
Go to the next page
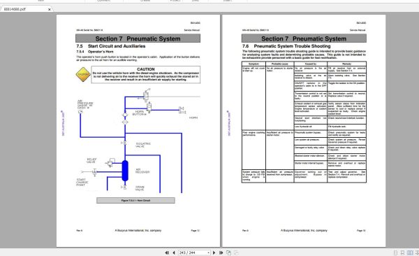click(x=214, y=253)
